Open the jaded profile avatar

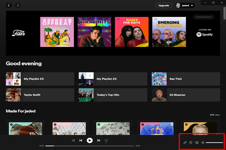click(x=178, y=6)
